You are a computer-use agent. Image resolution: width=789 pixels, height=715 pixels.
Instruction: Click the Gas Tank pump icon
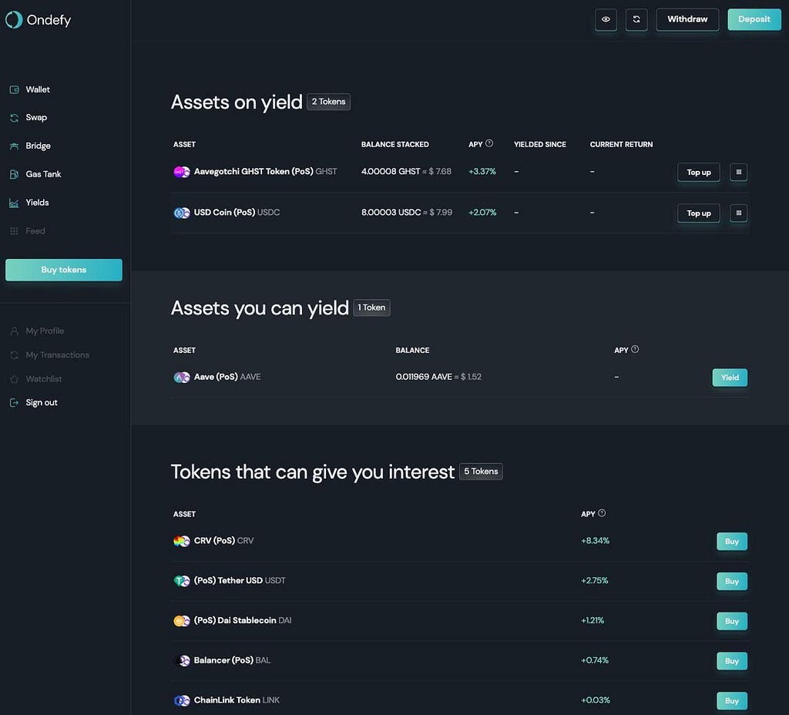point(14,174)
